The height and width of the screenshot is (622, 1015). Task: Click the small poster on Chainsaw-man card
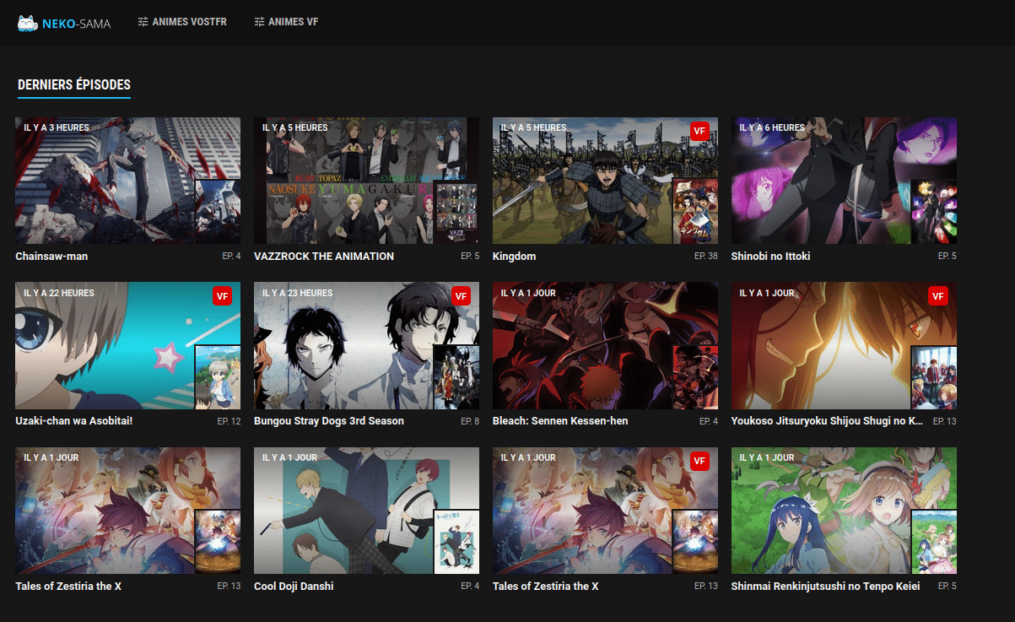tap(218, 212)
